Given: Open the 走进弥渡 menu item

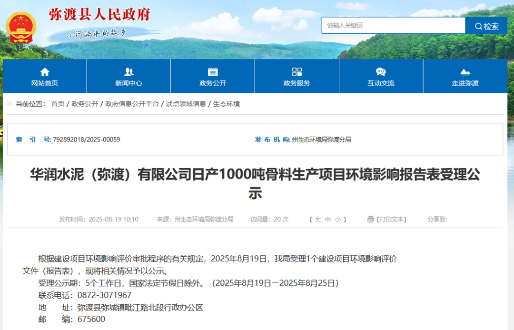Looking at the screenshot, I should point(465,76).
